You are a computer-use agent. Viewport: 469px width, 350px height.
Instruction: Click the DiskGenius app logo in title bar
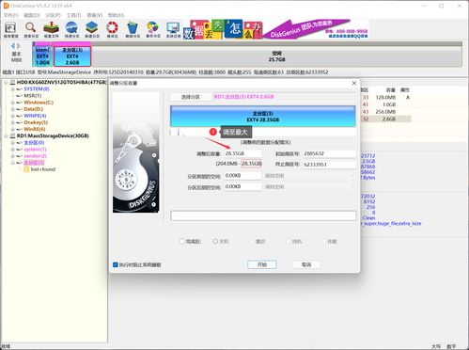click(x=6, y=6)
